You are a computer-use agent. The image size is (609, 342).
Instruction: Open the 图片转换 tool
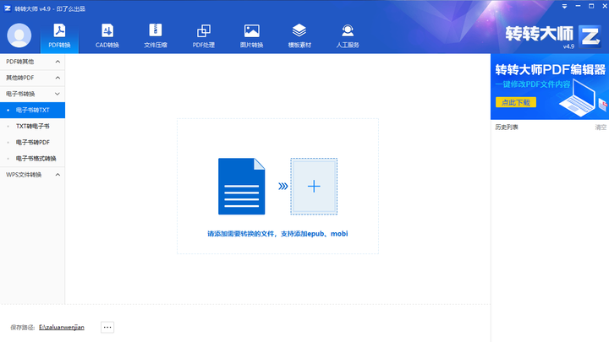click(252, 35)
